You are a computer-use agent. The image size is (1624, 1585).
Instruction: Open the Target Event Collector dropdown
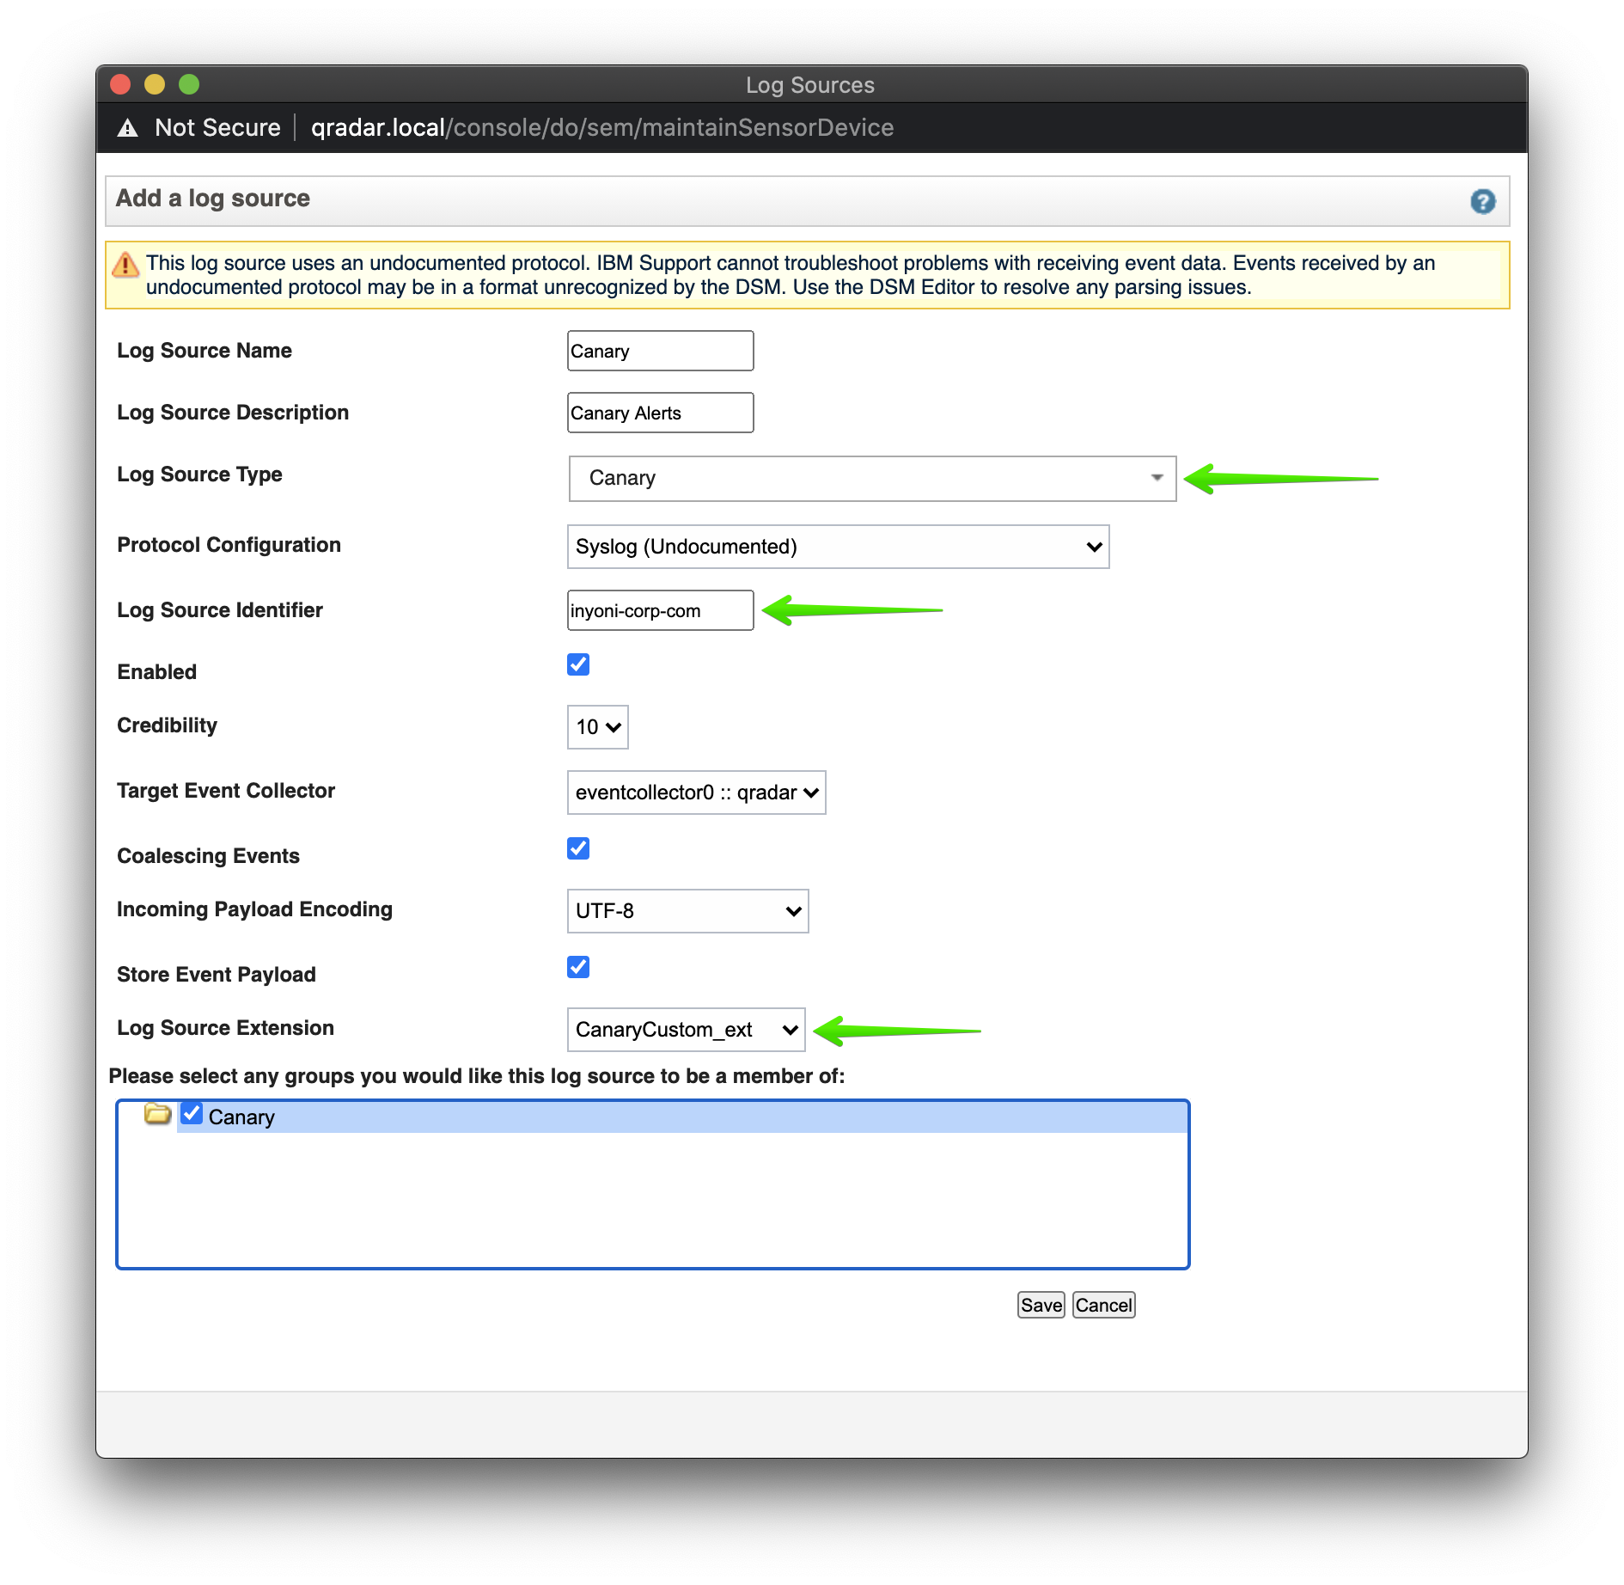tap(696, 792)
